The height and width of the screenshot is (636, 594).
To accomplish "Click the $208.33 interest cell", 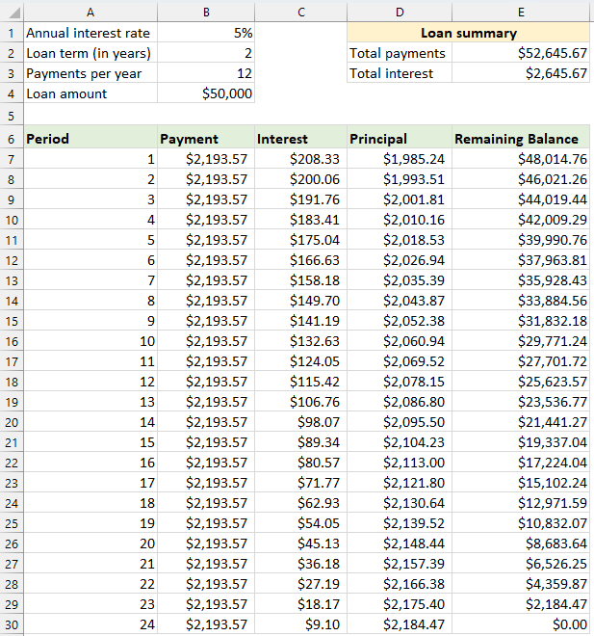I will [300, 159].
